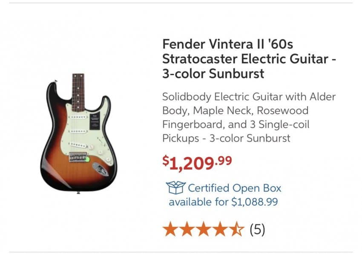This screenshot has width=362, height=254.
Task: Click "Pickups - 3-color Sunburst" description line
Action: pyautogui.click(x=226, y=138)
